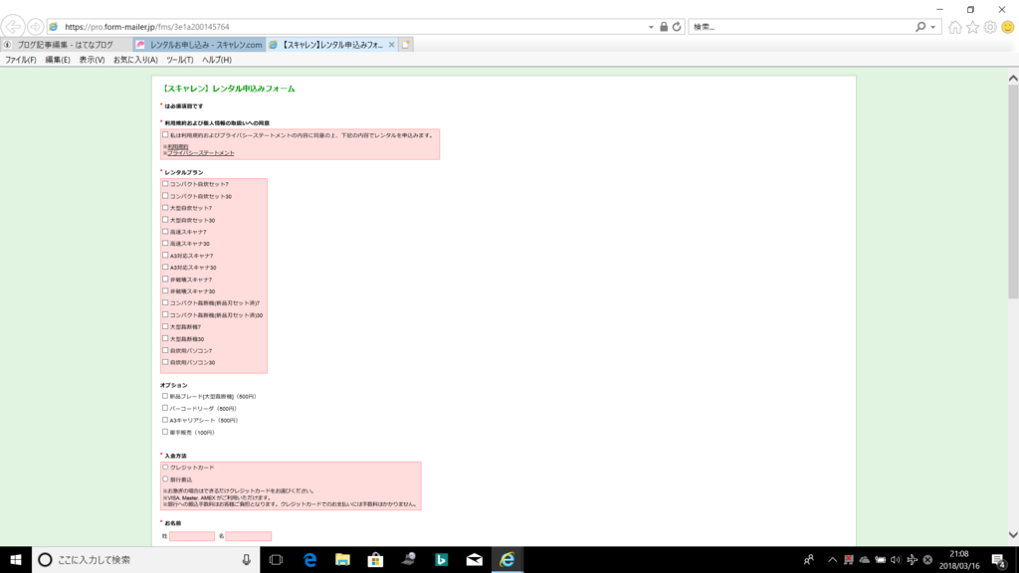Show hidden system tray icons chevron
This screenshot has height=573, width=1019.
[x=833, y=559]
